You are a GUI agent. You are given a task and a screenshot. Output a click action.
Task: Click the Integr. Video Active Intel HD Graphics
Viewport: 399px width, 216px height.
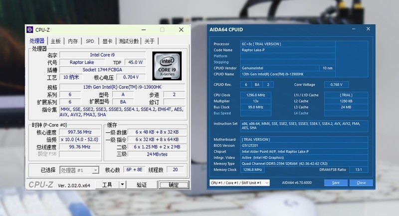[x=304, y=158]
